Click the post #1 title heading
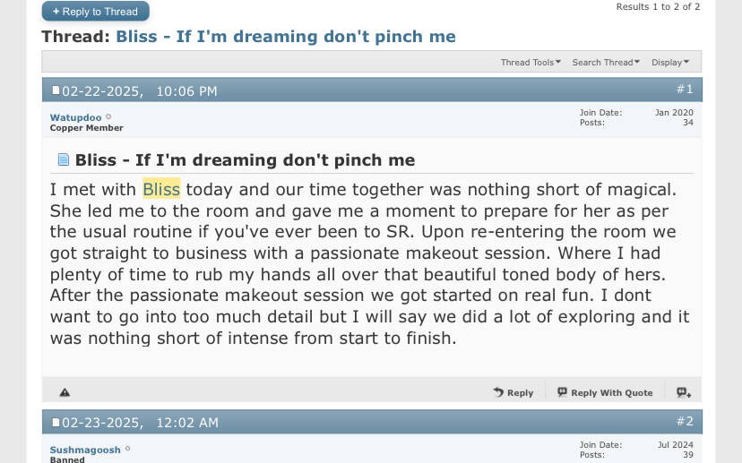 point(245,159)
